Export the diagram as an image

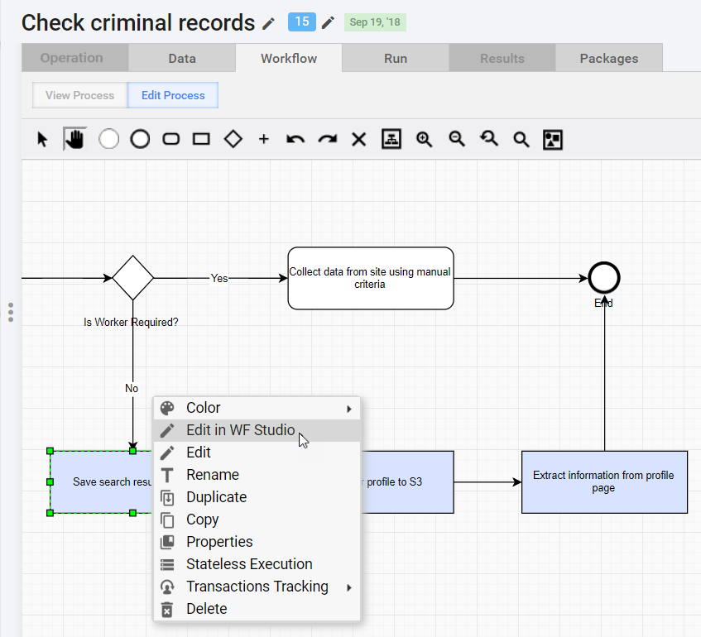coord(553,140)
